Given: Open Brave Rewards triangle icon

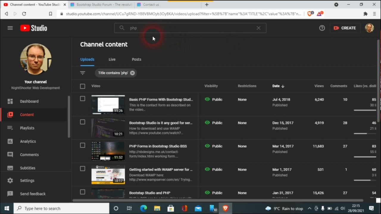Looking at the screenshot, I should [320, 14].
